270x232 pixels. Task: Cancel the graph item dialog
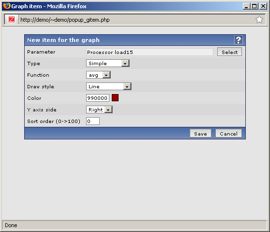pos(228,134)
